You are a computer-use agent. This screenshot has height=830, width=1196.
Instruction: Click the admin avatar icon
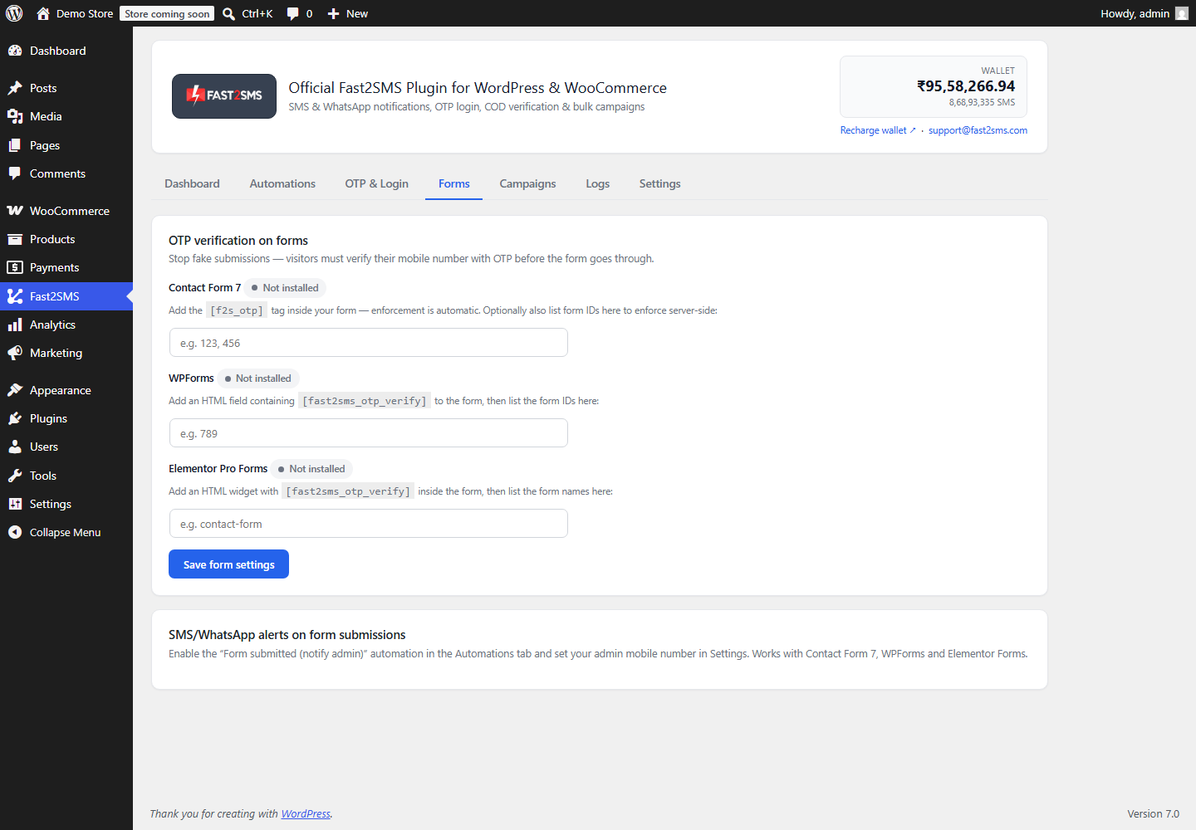coord(1182,13)
